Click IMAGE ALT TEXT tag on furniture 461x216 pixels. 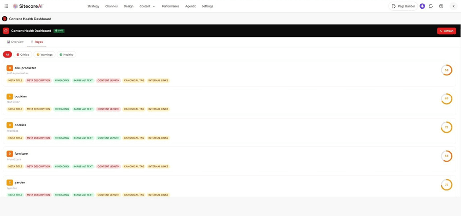[x=83, y=166]
